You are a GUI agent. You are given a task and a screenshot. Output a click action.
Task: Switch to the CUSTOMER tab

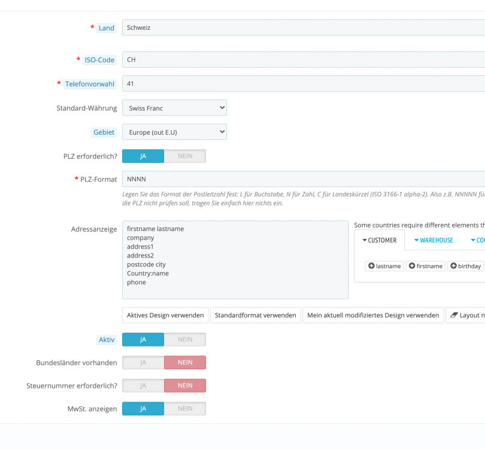click(380, 240)
